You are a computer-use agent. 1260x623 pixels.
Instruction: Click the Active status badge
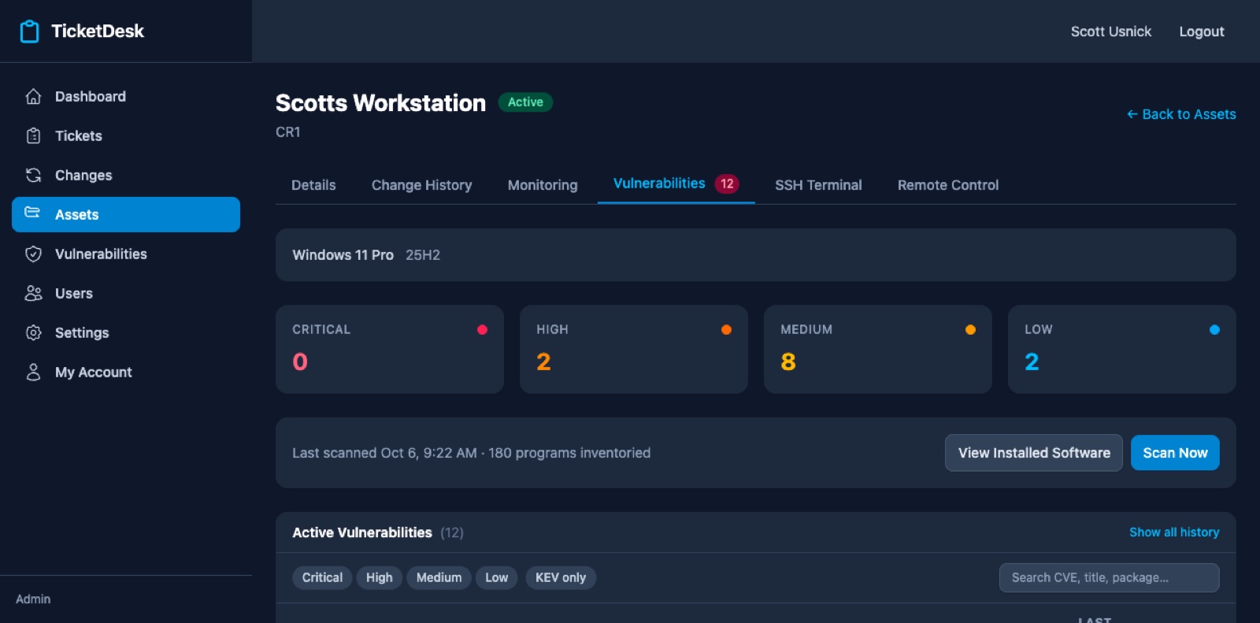pyautogui.click(x=525, y=102)
